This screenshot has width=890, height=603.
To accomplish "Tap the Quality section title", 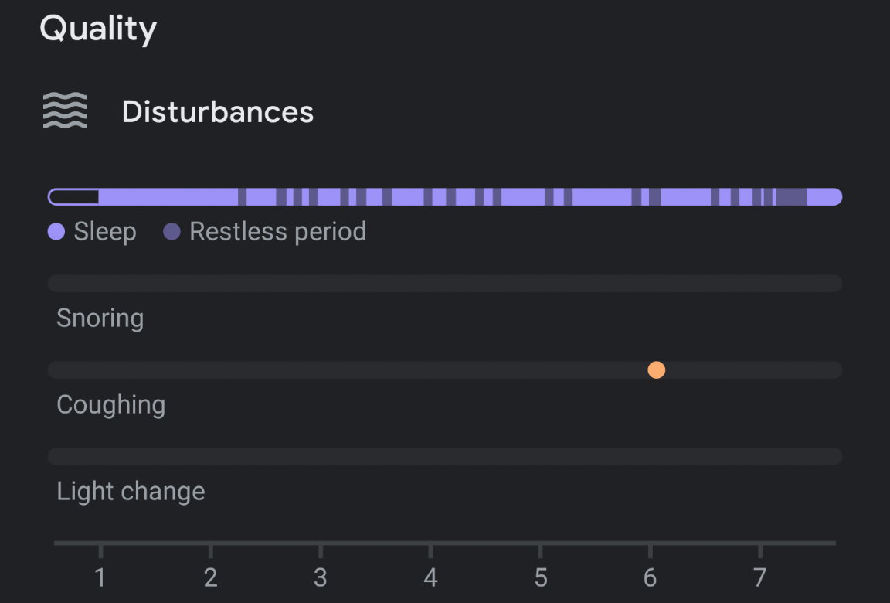I will click(98, 29).
